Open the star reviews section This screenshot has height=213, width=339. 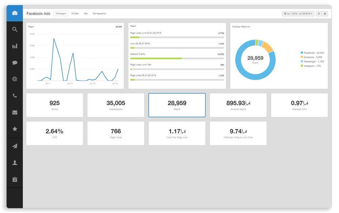coord(15,129)
